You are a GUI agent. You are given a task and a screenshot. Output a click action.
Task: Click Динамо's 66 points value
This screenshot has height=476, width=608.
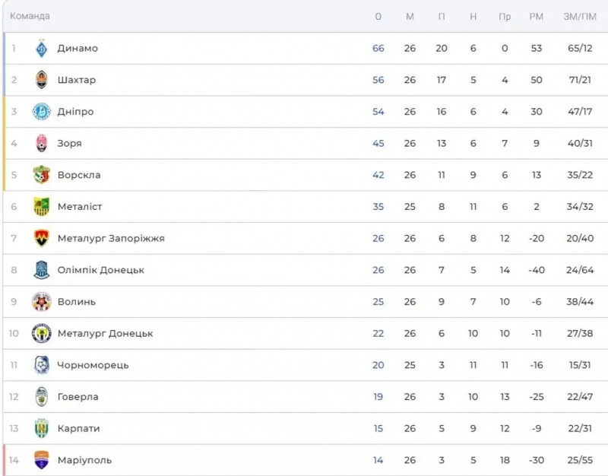pyautogui.click(x=378, y=49)
